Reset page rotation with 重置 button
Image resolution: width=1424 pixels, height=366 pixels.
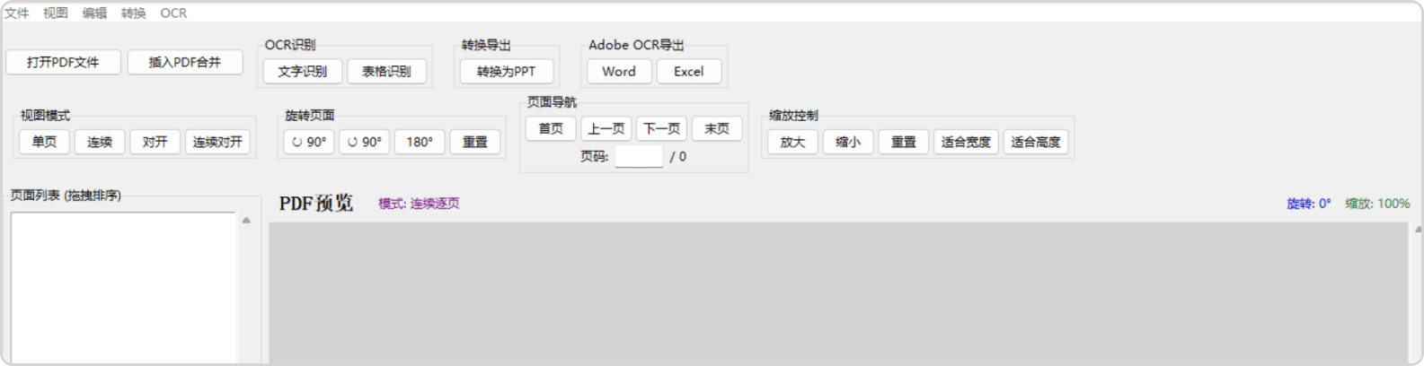pos(474,142)
